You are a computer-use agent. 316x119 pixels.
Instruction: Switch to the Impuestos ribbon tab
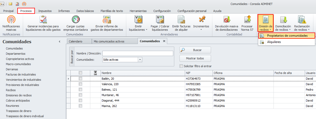coord(45,11)
